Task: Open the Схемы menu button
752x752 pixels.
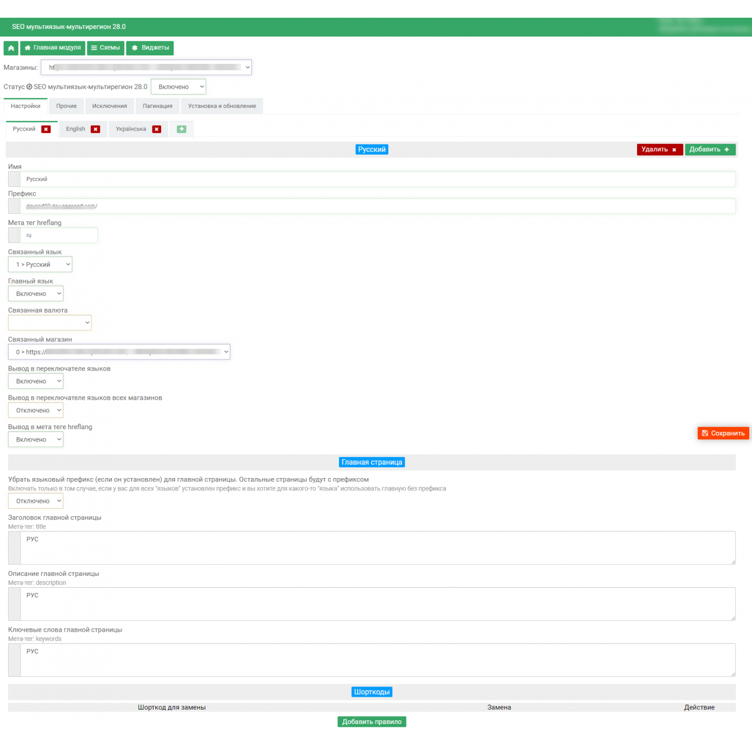Action: tap(105, 48)
